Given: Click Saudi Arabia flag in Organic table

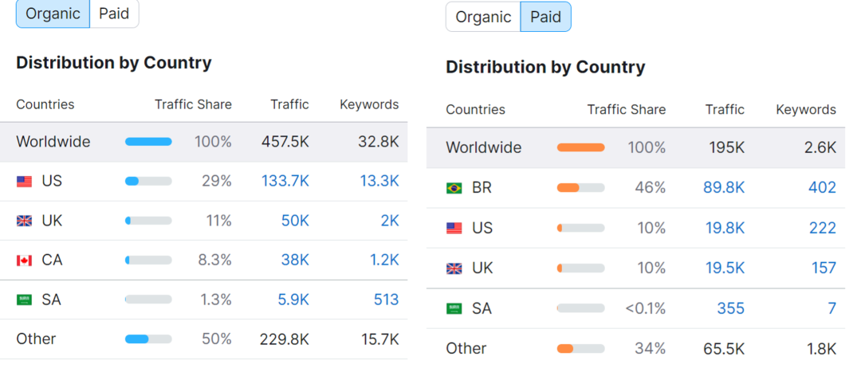Looking at the screenshot, I should [x=25, y=300].
